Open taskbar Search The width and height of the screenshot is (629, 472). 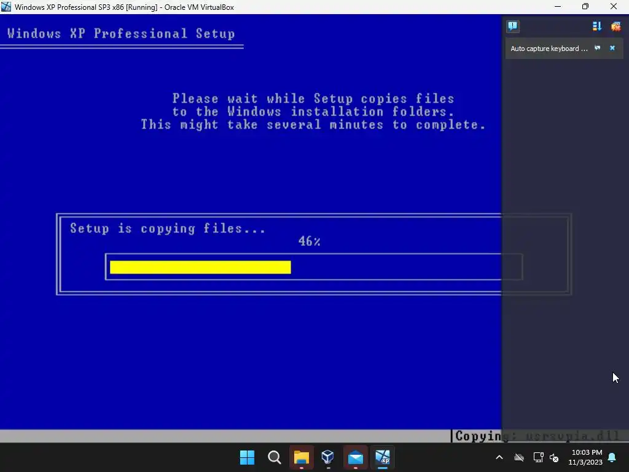(x=275, y=457)
